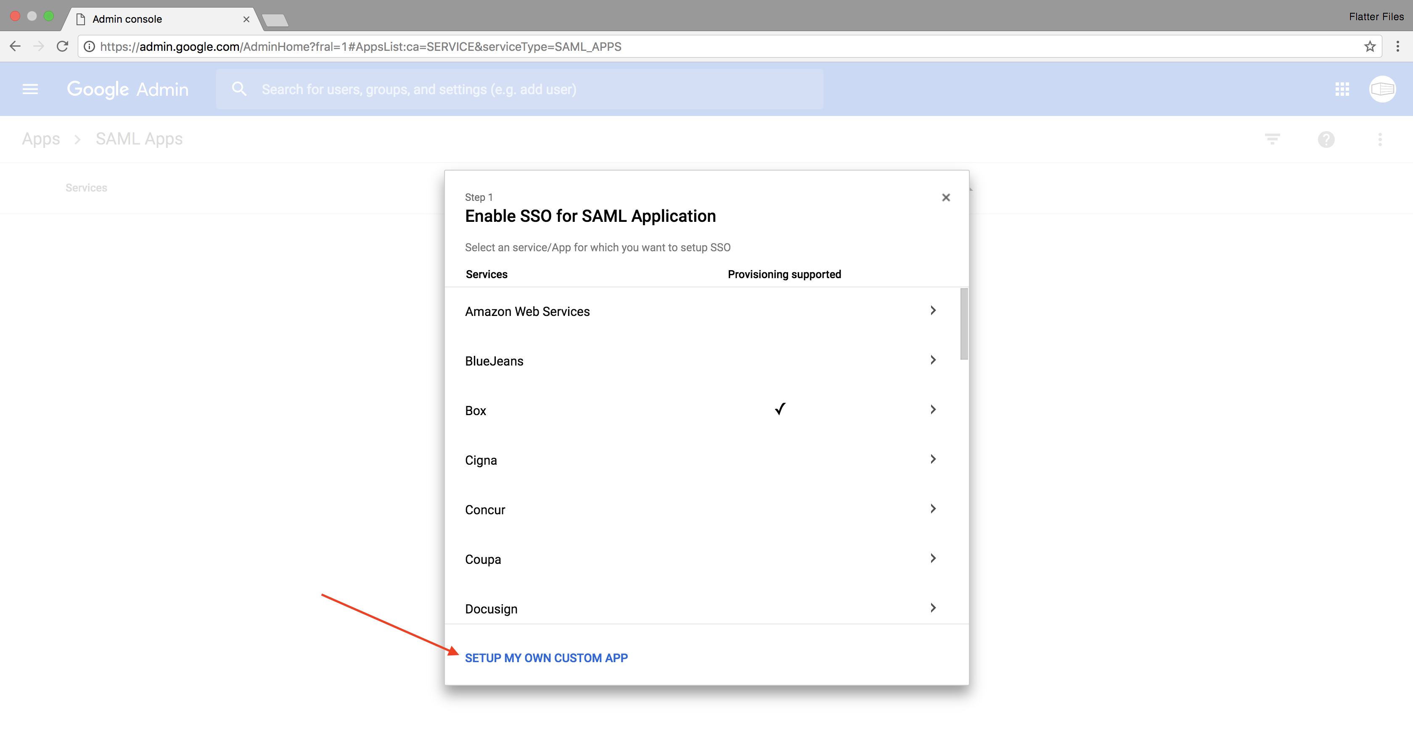Go back in the browser

[16, 47]
